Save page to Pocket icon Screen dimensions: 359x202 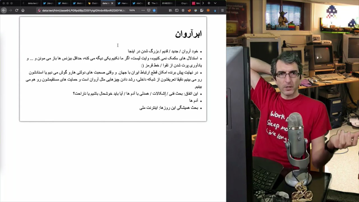tap(149, 10)
